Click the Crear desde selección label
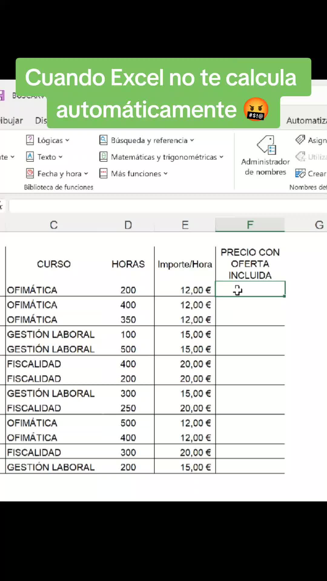The height and width of the screenshot is (581, 327). [317, 174]
